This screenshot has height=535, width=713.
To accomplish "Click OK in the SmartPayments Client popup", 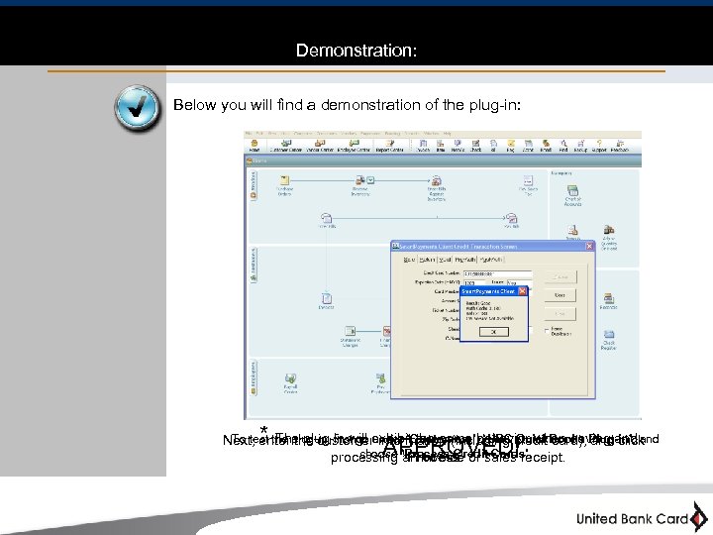I will click(x=494, y=332).
